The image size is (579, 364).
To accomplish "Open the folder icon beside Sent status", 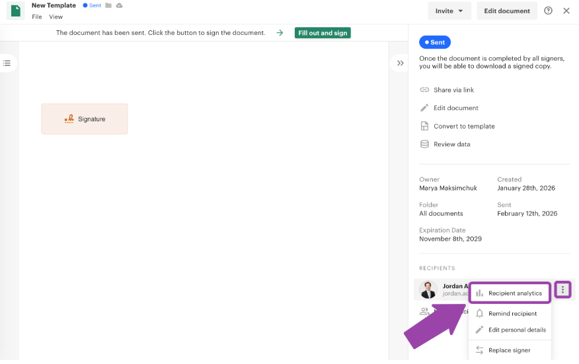I will tap(108, 5).
